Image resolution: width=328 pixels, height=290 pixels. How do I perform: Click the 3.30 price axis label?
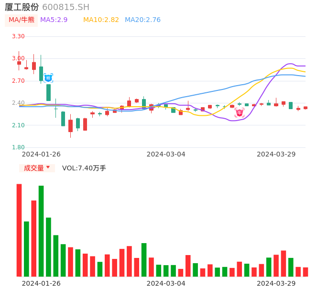(x=18, y=36)
